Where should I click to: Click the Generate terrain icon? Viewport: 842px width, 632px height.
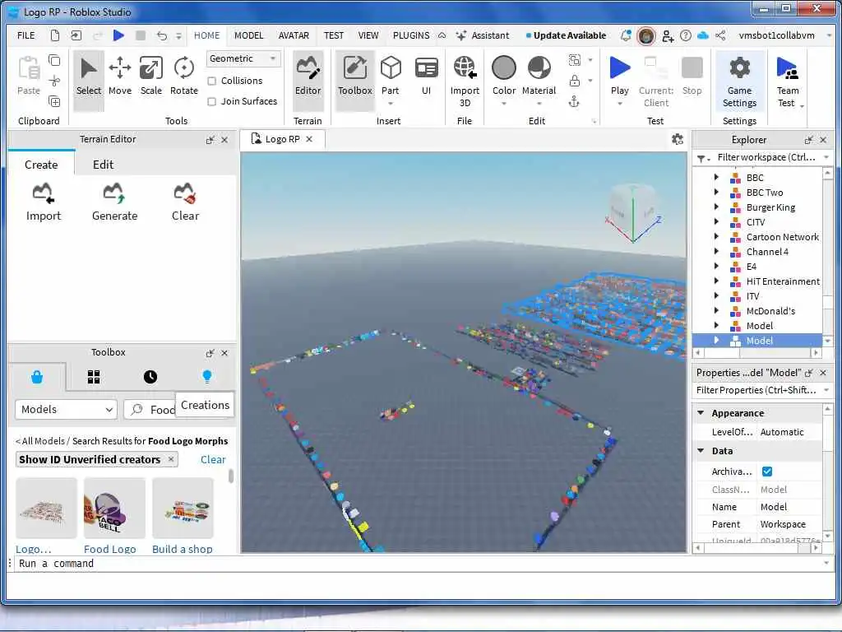tap(114, 202)
